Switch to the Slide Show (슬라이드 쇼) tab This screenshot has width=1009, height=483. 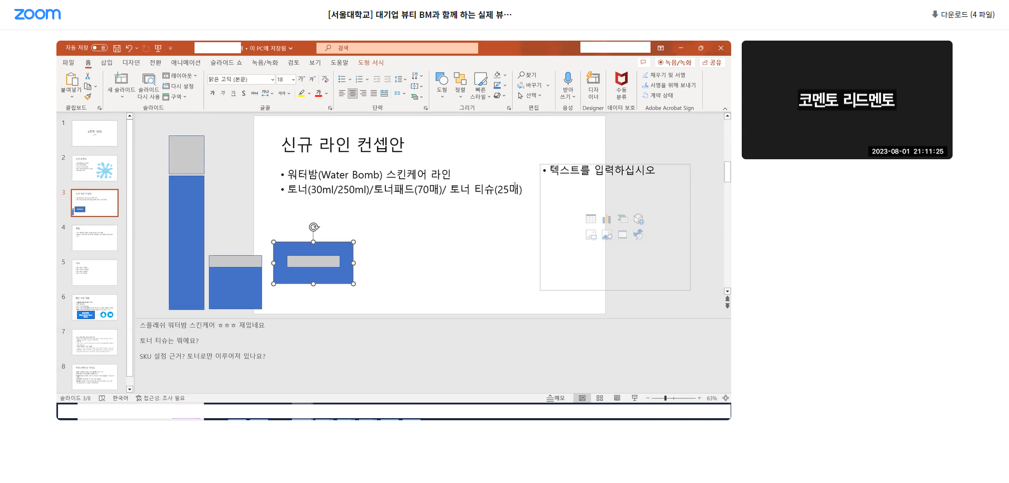click(226, 62)
